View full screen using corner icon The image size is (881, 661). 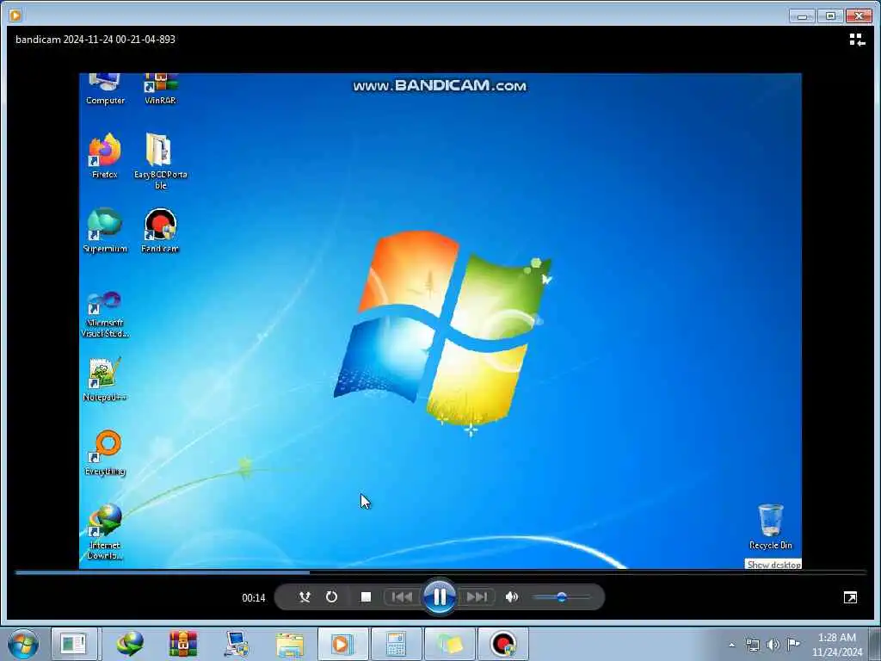(x=850, y=597)
